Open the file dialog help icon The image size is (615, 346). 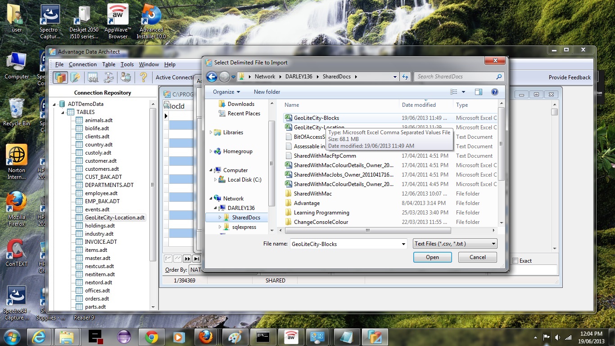tap(494, 92)
